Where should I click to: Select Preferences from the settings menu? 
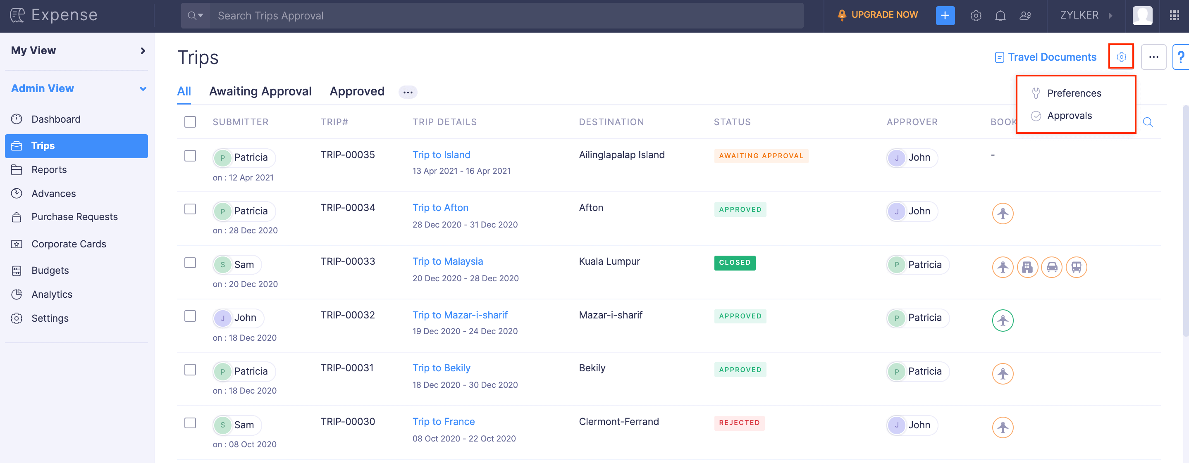(x=1074, y=93)
